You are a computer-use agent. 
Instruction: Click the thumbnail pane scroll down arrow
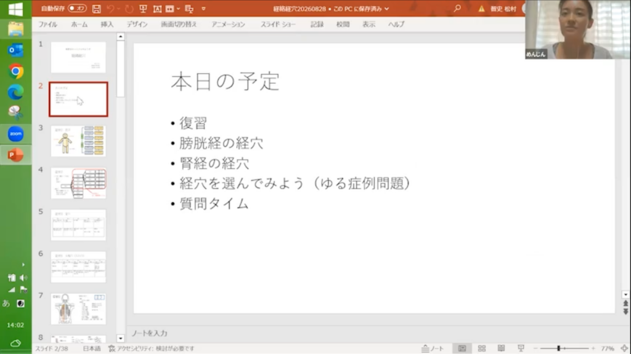click(120, 339)
